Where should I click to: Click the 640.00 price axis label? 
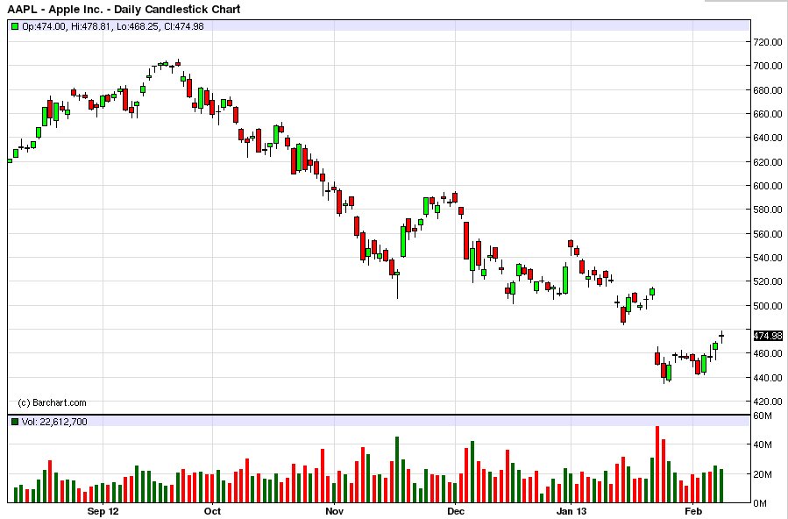tap(767, 138)
